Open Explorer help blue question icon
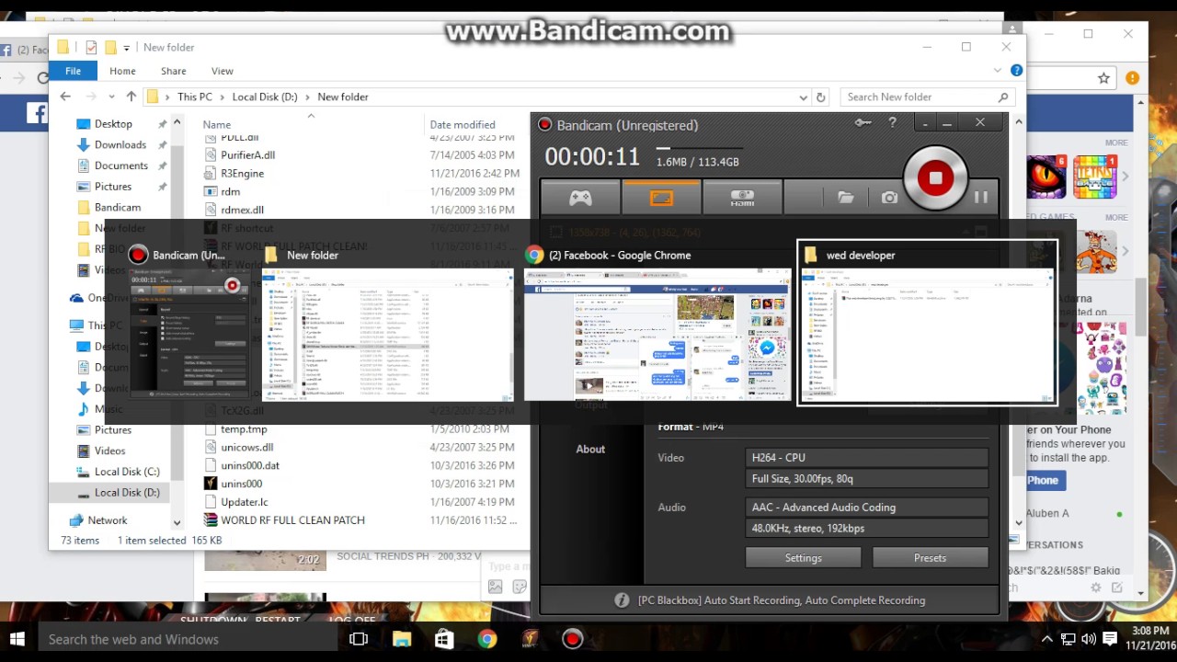 coord(1016,71)
